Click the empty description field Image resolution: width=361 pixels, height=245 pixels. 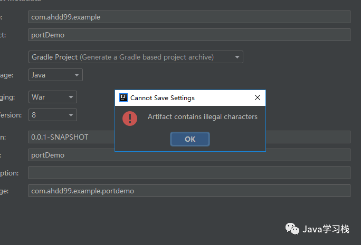(189, 173)
